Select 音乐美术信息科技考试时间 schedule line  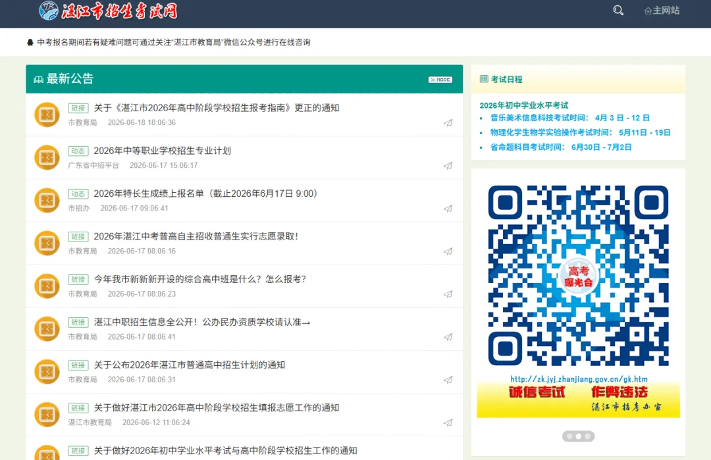(x=570, y=118)
